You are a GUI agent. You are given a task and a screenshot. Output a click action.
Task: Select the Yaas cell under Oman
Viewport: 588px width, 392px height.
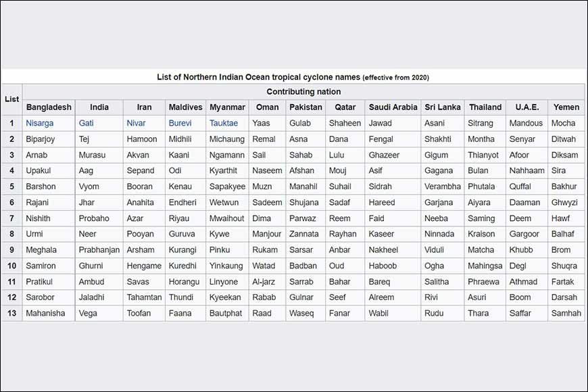(261, 123)
